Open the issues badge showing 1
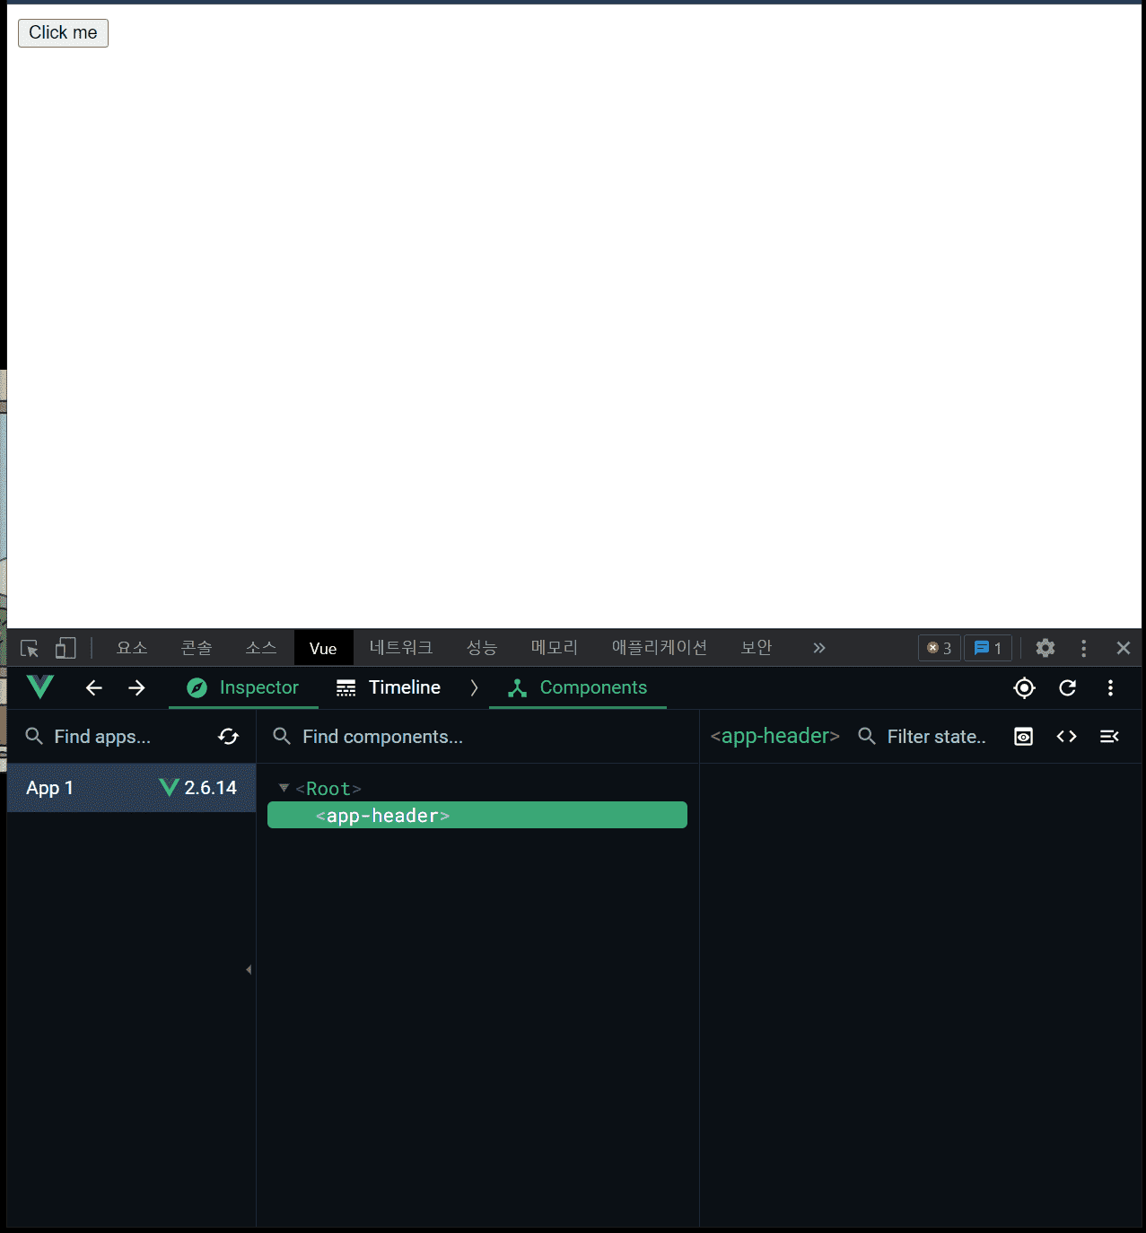This screenshot has width=1146, height=1233. [x=988, y=648]
